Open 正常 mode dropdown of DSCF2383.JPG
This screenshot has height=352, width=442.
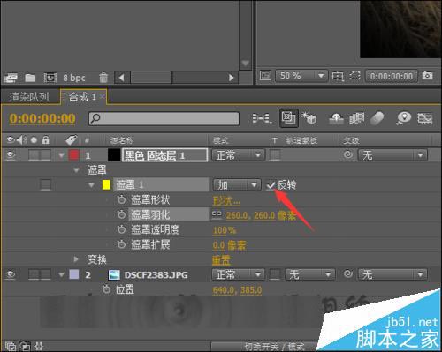pos(238,274)
